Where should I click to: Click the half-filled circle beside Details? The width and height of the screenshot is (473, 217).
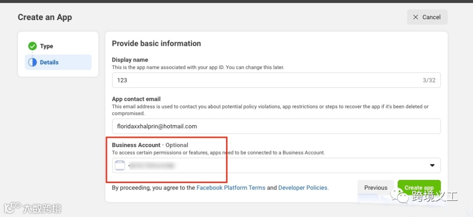[x=32, y=62]
